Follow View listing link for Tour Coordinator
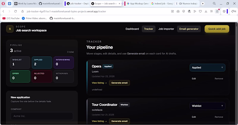 [99, 121]
